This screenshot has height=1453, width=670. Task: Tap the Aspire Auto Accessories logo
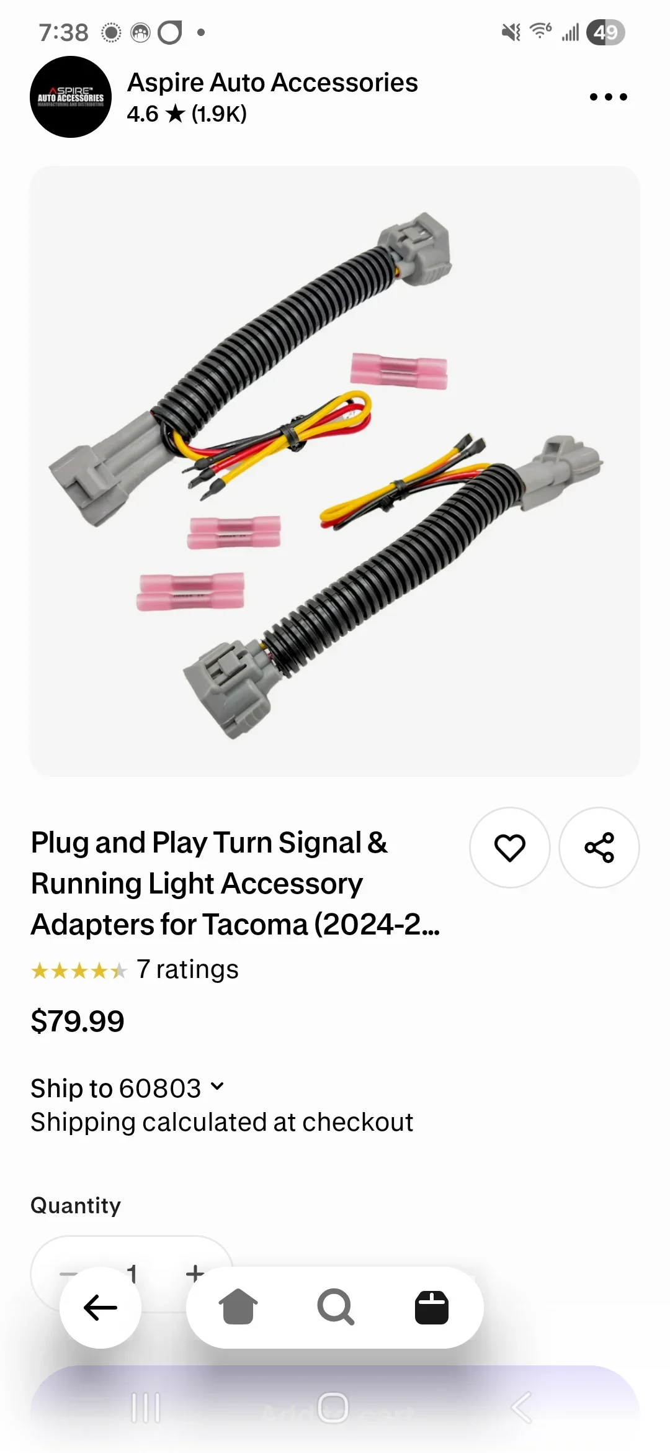click(71, 97)
